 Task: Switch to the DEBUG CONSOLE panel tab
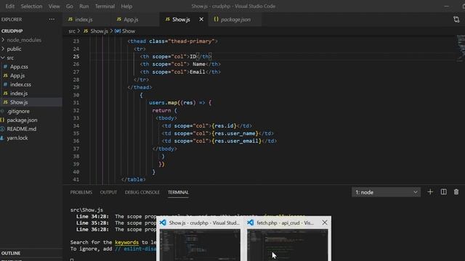142,192
